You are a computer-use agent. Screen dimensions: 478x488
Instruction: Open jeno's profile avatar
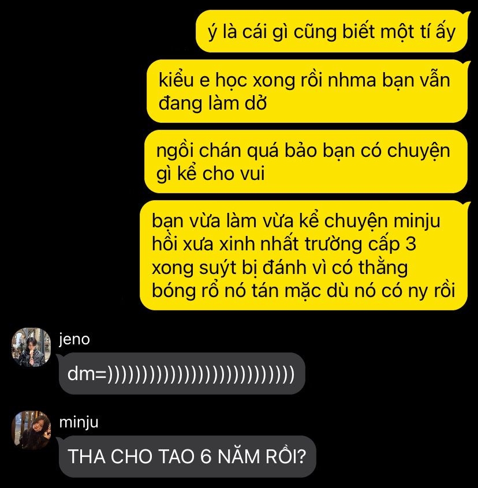click(x=31, y=347)
